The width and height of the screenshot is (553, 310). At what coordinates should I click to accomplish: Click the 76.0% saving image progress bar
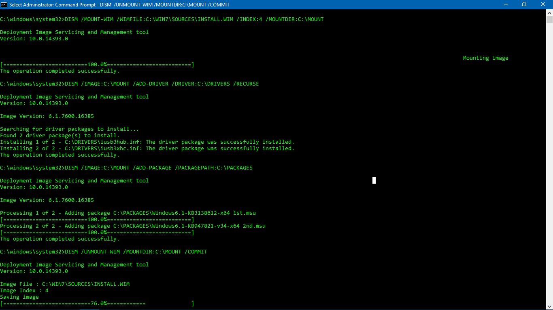(97, 304)
